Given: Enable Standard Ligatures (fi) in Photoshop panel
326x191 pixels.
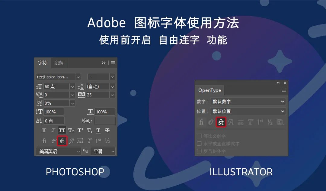Looking at the screenshot, I should (44, 141).
